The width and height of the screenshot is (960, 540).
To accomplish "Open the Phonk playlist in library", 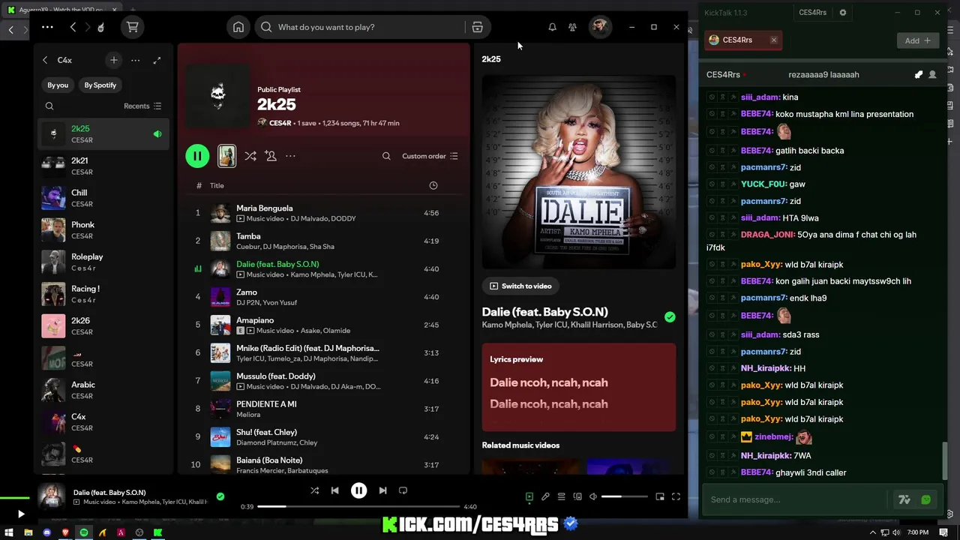I will 104,230.
